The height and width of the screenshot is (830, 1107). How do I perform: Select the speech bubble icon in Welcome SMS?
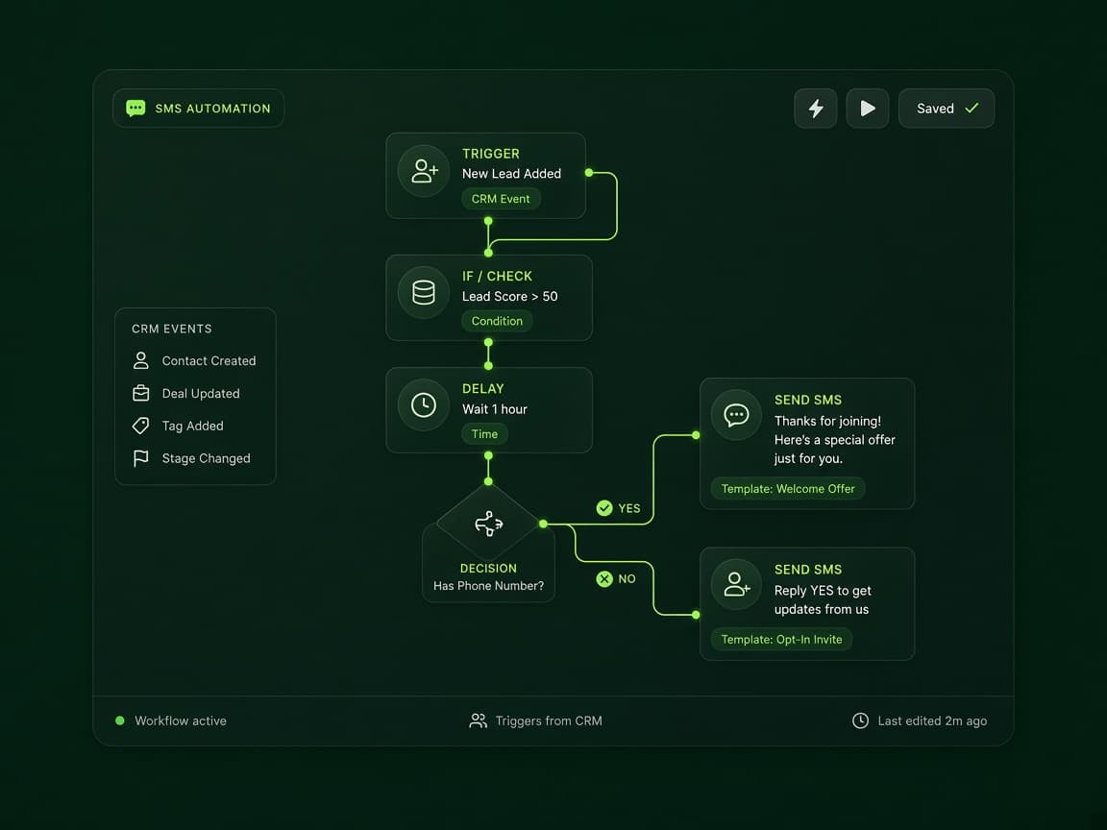[736, 415]
